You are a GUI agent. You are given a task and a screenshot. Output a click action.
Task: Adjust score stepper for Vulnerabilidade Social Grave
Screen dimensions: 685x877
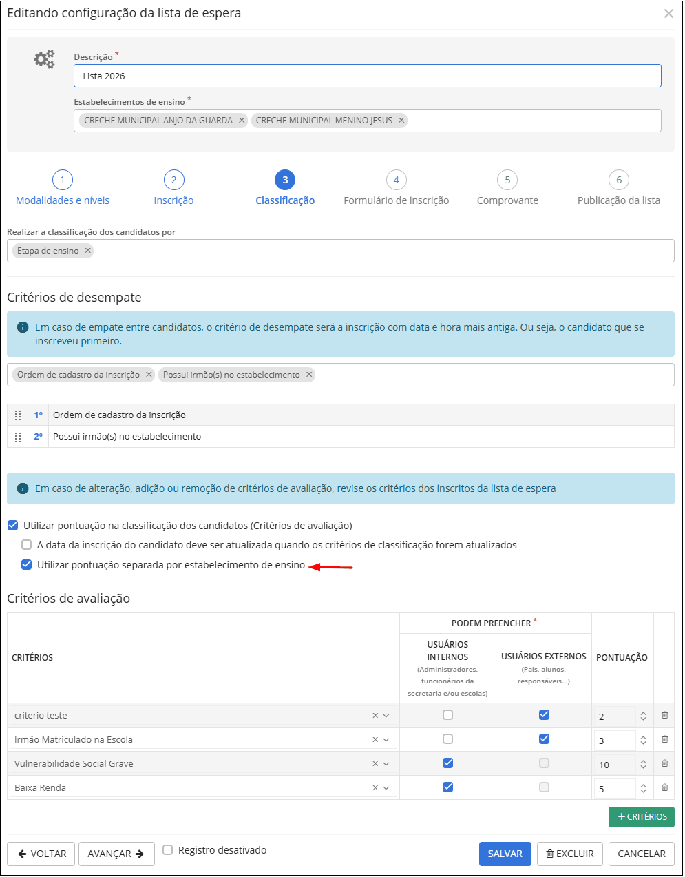pos(643,765)
